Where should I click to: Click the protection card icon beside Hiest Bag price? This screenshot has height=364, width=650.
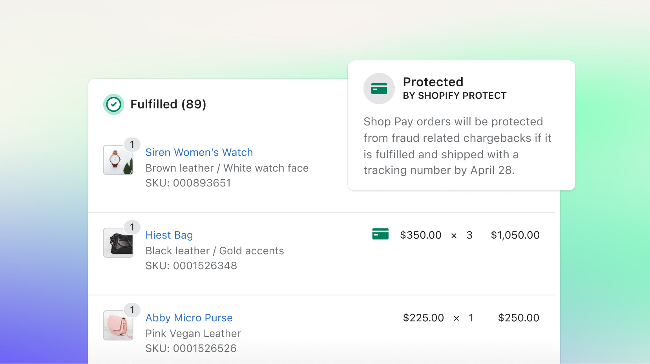[x=380, y=234]
